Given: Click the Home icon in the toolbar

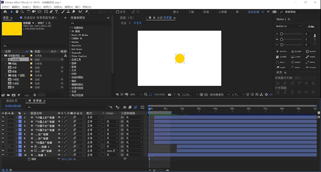Looking at the screenshot, I should 5,12.
